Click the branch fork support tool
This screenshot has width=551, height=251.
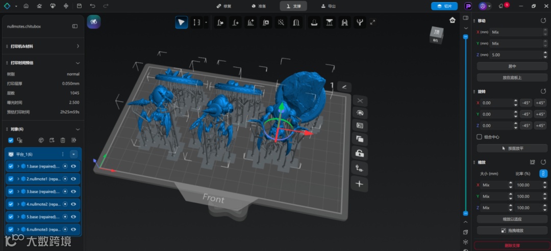coord(359,22)
